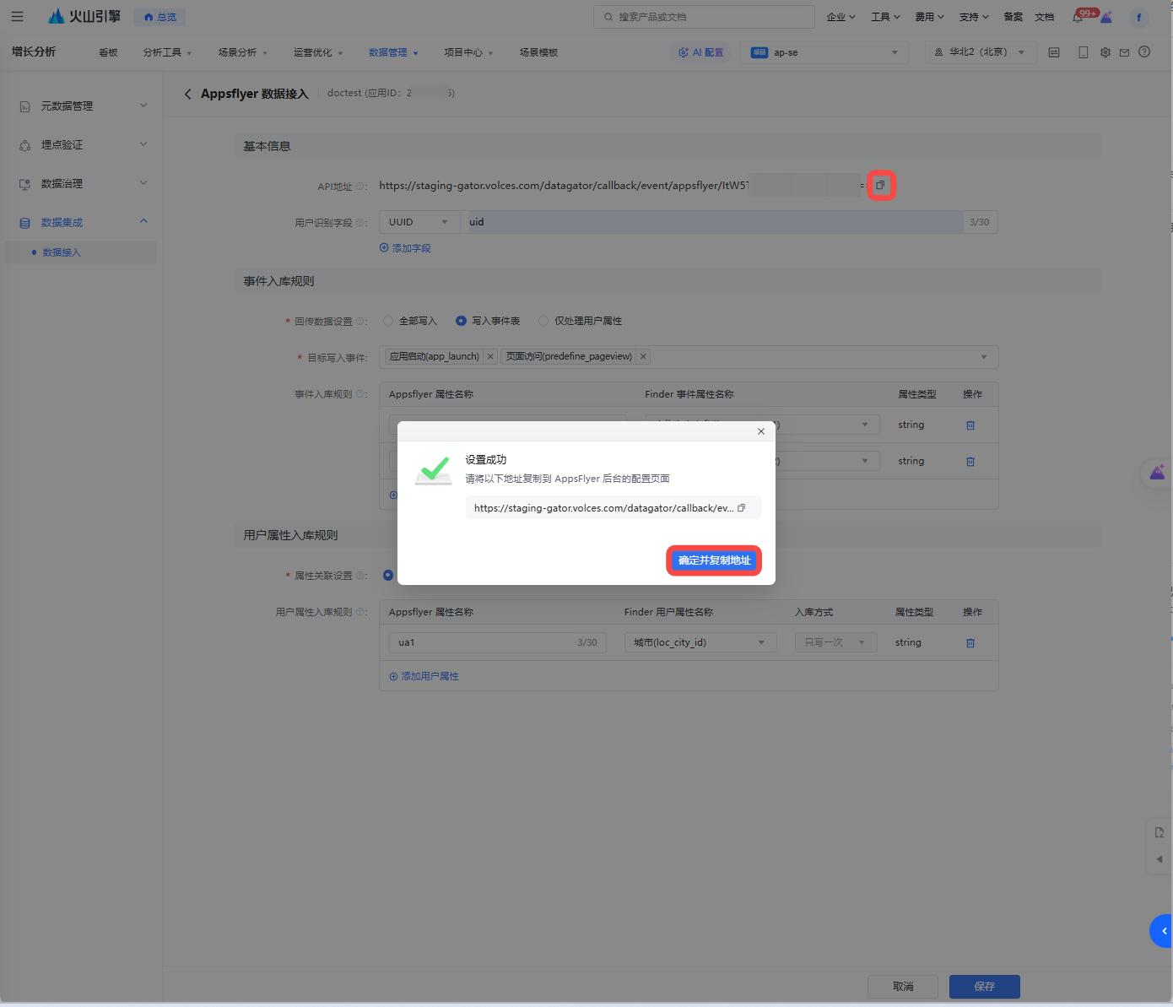Click the 添加字段 link
Screen dimensions: 1173x1007
[x=405, y=248]
